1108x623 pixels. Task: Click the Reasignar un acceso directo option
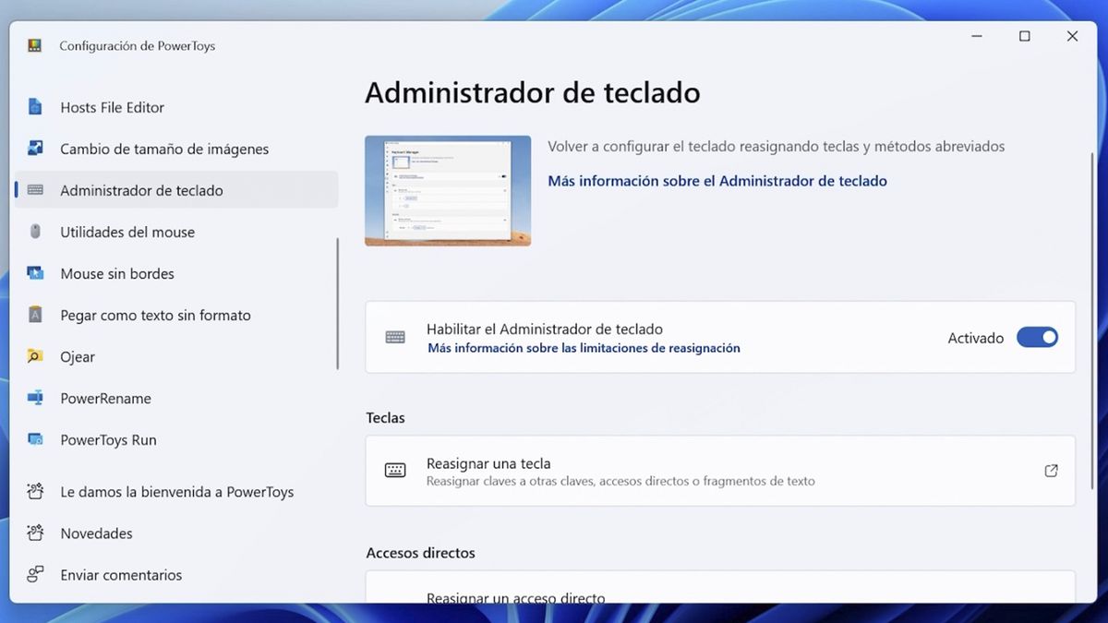[x=517, y=598]
